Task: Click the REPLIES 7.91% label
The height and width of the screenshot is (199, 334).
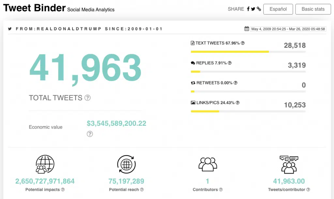Action: [211, 63]
